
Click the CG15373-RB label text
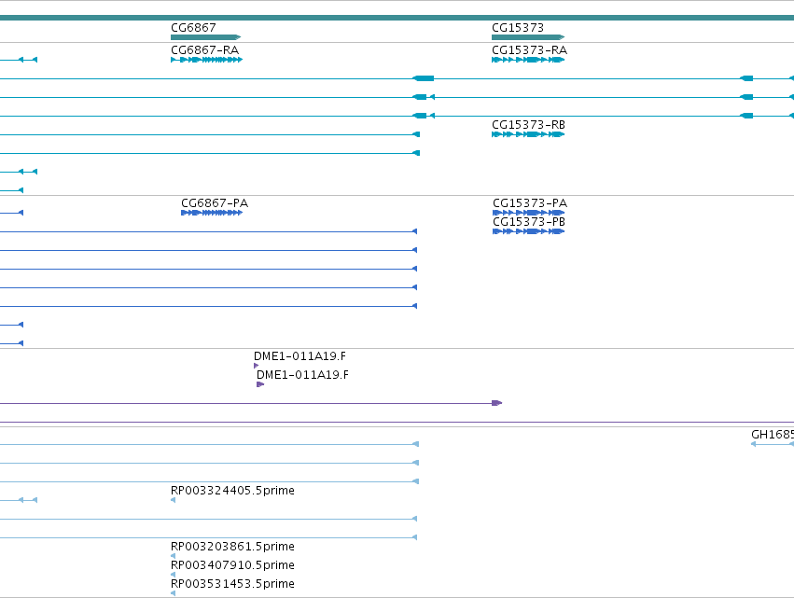pyautogui.click(x=528, y=125)
